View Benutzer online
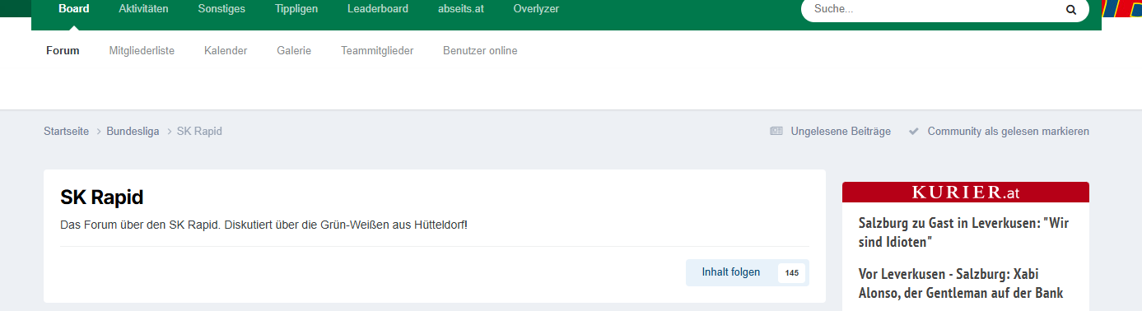Image resolution: width=1142 pixels, height=311 pixels. pyautogui.click(x=480, y=50)
